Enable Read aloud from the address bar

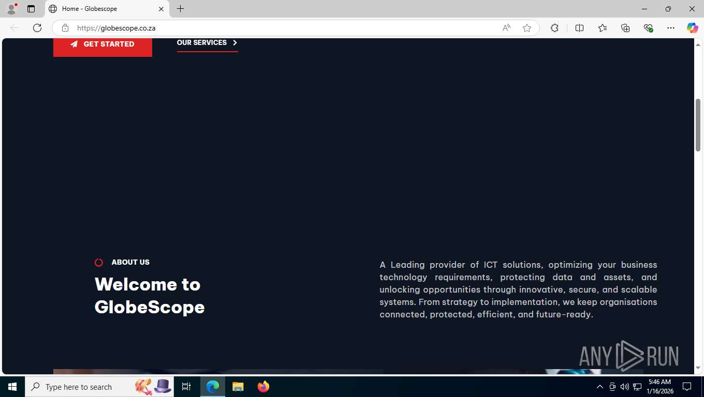click(x=506, y=28)
